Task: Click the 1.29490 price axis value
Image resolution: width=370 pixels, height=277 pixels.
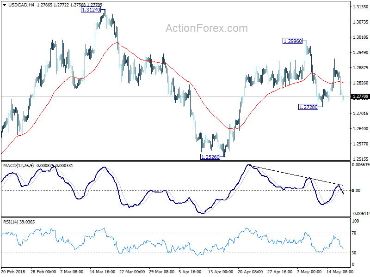Action: (x=360, y=53)
